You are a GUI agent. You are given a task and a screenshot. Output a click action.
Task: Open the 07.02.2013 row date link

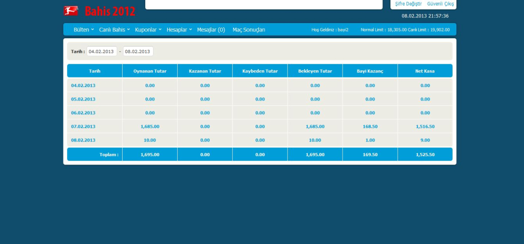click(83, 127)
